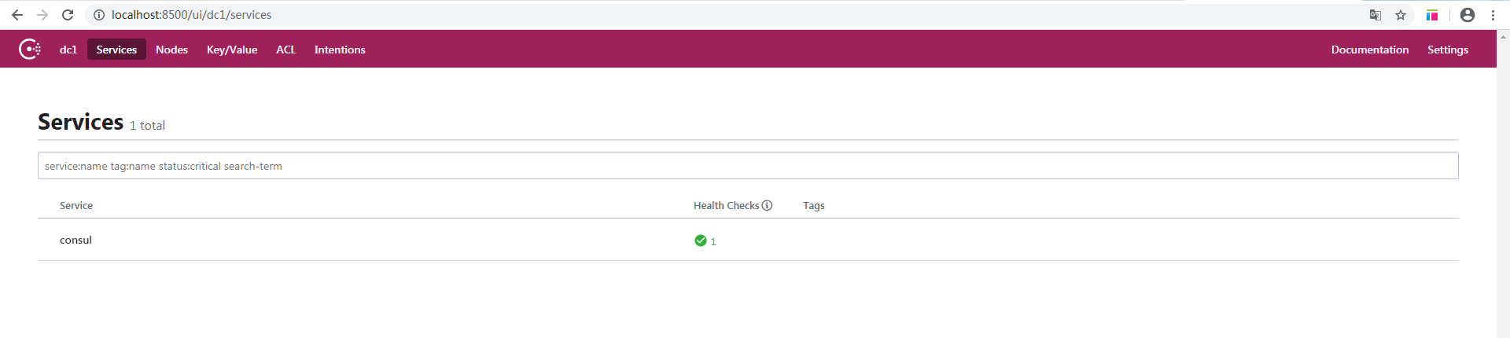The width and height of the screenshot is (1510, 338).
Task: Open the Documentation link
Action: coord(1369,50)
